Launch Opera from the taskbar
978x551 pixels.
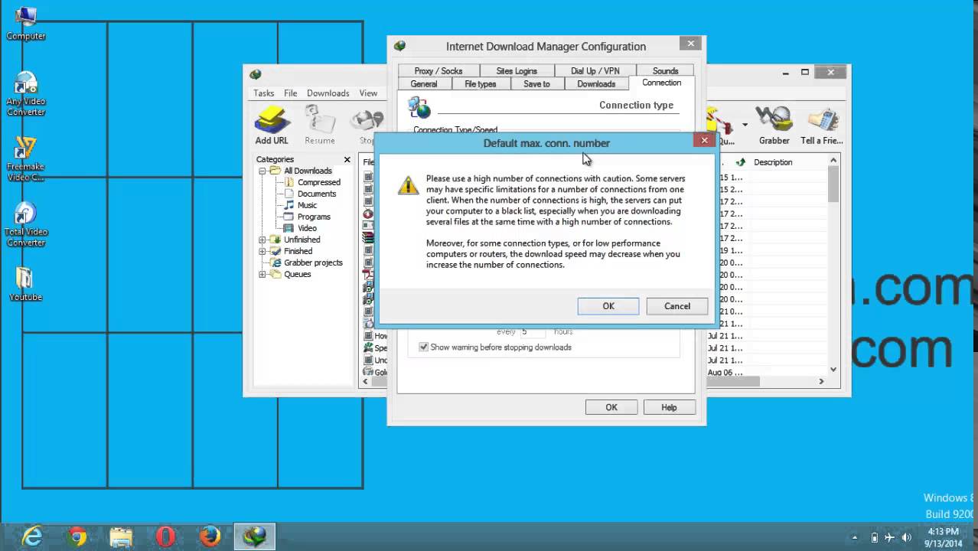[x=165, y=536]
